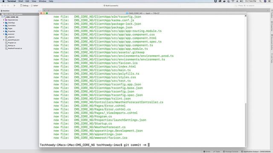Click the wwwroot folder icon
Screen dimensions: 273x153
click(x=6, y=34)
